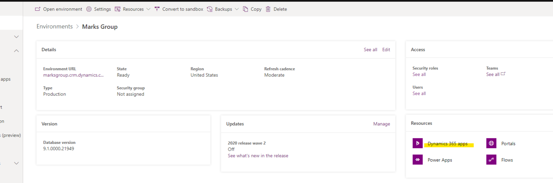Select the (preview) item in sidebar
The image size is (553, 183).
[11, 136]
